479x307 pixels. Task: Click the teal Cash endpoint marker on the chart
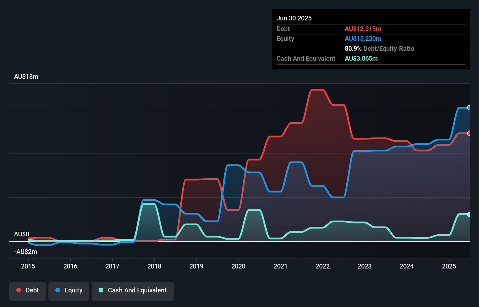pyautogui.click(x=469, y=214)
